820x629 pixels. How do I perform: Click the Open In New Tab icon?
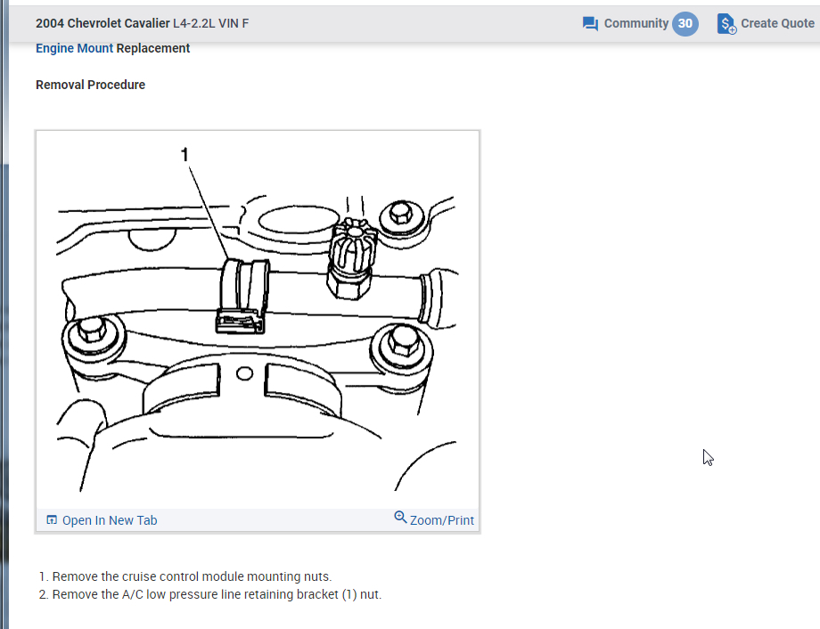(52, 519)
